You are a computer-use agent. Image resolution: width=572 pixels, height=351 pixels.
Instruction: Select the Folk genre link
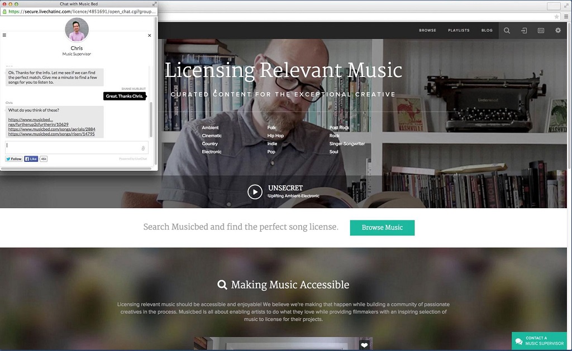(x=271, y=128)
